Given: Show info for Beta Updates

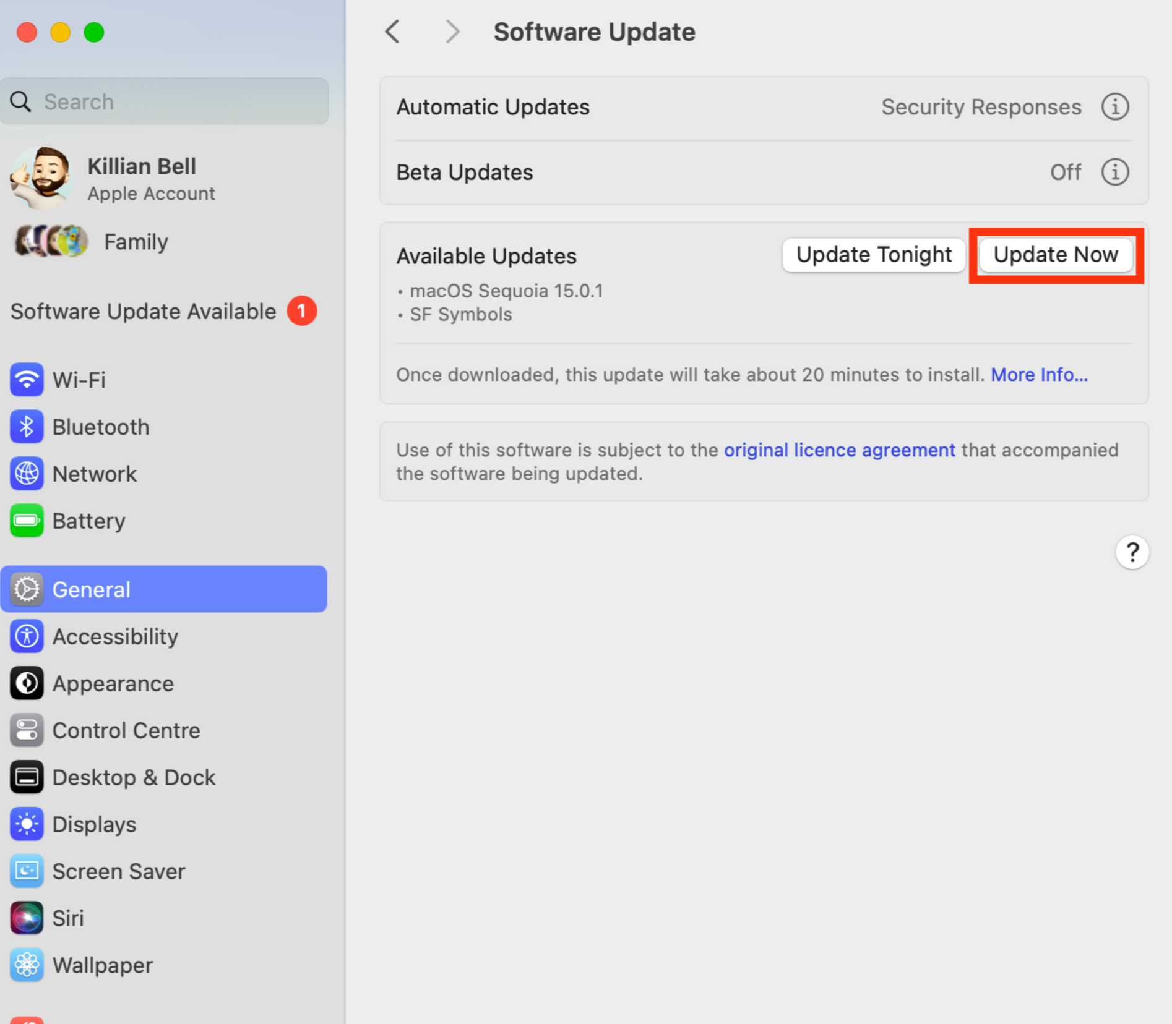Looking at the screenshot, I should [1114, 173].
